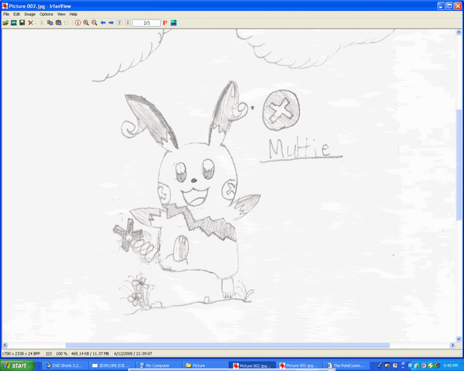
Task: Click '1700 x 2338 x 24 BPP' in status bar
Action: coord(21,354)
